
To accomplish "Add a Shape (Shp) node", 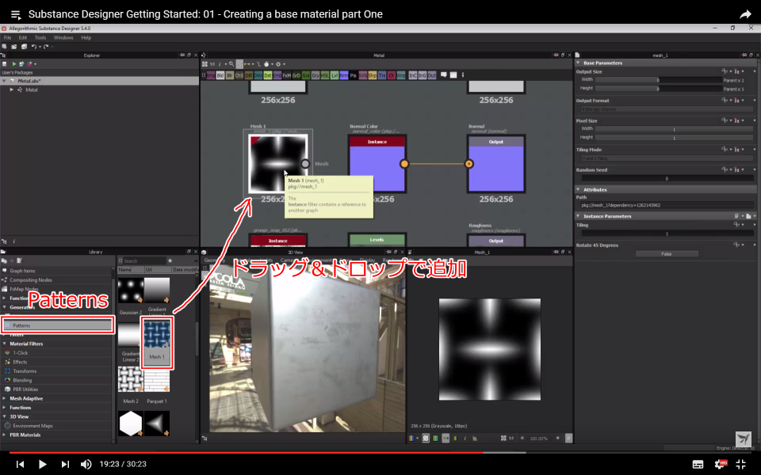I will click(x=373, y=75).
